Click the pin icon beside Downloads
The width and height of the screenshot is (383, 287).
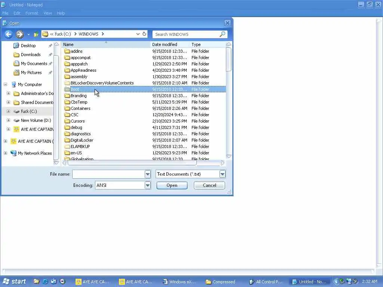coord(50,55)
